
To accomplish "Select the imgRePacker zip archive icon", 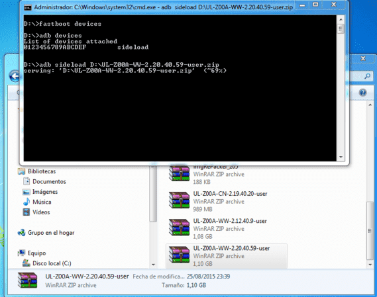I will point(179,173).
